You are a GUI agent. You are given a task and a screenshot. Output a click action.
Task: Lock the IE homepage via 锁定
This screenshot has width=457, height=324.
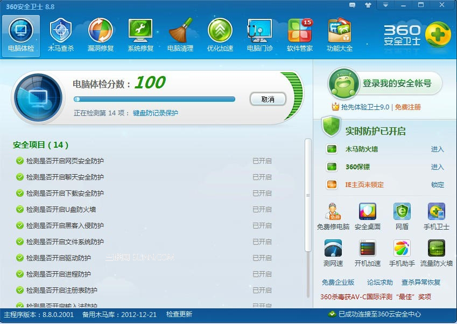click(437, 185)
